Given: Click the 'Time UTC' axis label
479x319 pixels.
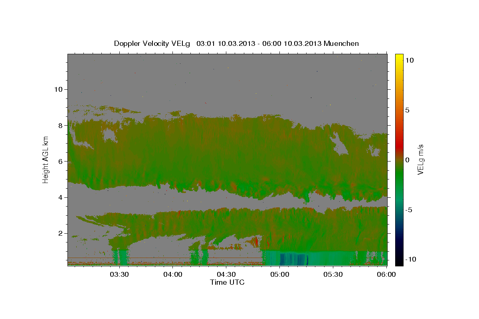Looking at the screenshot, I should click(x=227, y=282).
